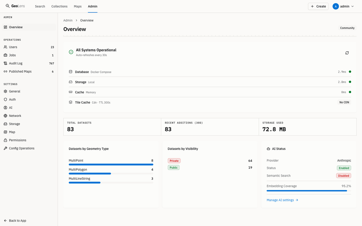Click the Create button
This screenshot has height=226, width=362.
[318, 6]
